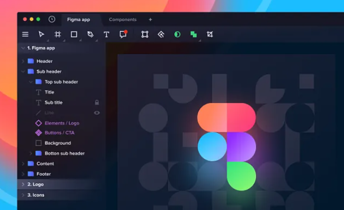Click the orange-red top shape of Figma logo

tap(212, 117)
